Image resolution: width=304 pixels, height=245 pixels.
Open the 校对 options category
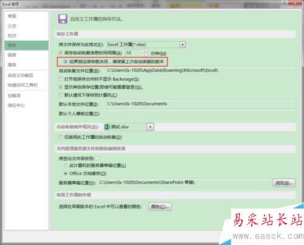click(12, 36)
